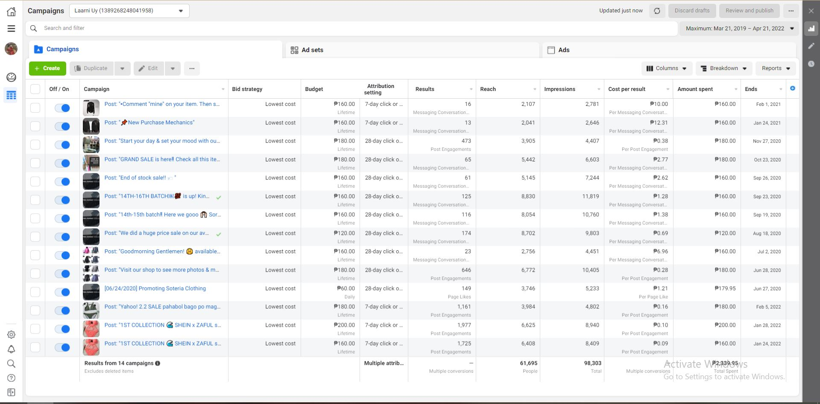This screenshot has width=820, height=404.
Task: Check the Promoting Soteria Clothing checkbox
Action: pyautogui.click(x=35, y=292)
